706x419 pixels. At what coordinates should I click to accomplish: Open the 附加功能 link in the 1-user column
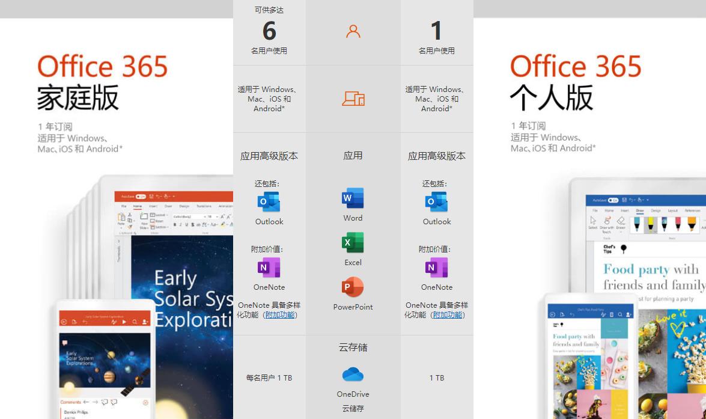coord(448,315)
